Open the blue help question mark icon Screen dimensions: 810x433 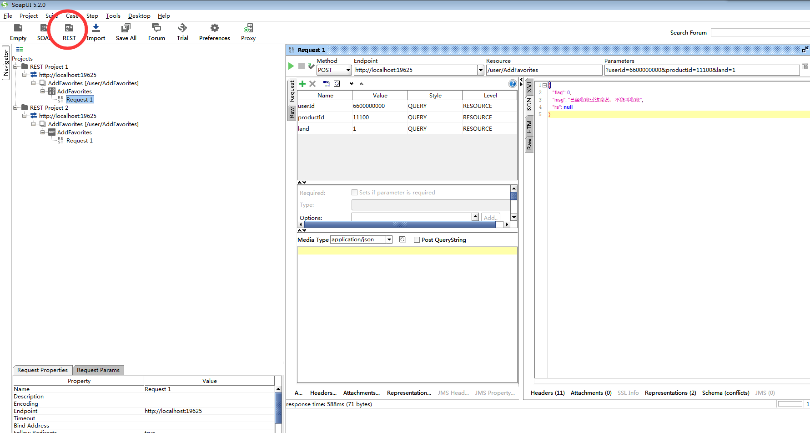tap(513, 83)
